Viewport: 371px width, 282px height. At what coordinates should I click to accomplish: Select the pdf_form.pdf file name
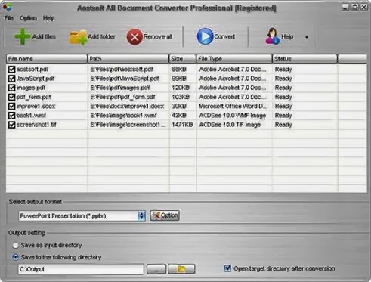click(x=33, y=97)
